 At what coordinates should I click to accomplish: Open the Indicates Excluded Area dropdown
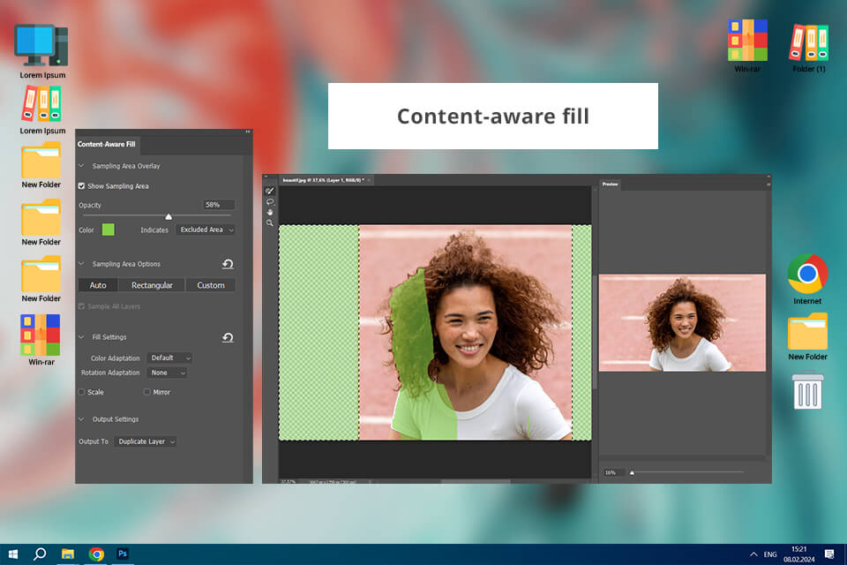click(x=206, y=230)
